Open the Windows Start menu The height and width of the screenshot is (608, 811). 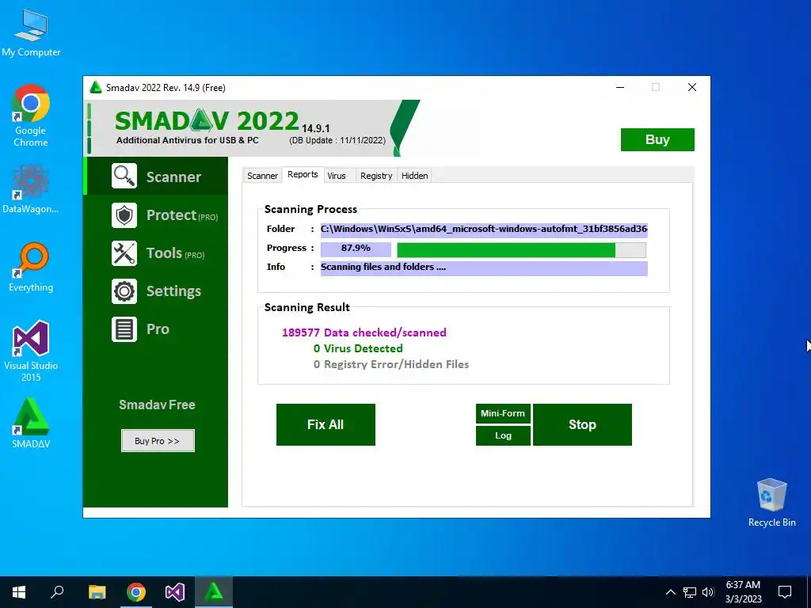(19, 592)
